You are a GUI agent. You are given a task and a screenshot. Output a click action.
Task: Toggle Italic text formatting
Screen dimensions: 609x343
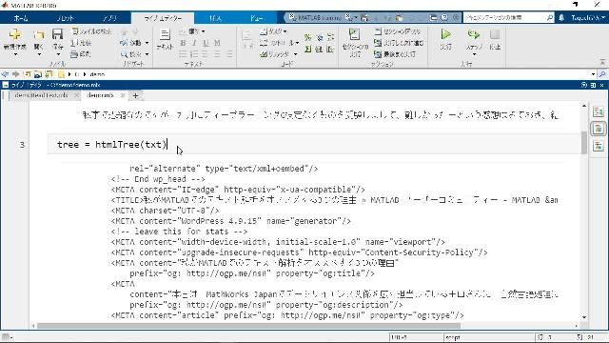194,43
